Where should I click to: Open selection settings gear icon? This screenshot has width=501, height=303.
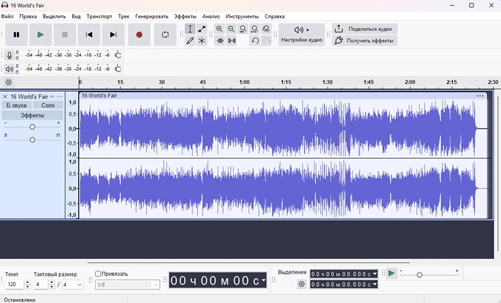click(302, 284)
